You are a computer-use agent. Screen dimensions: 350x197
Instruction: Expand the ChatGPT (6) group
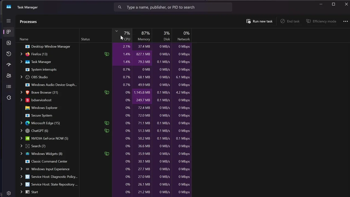point(21,131)
